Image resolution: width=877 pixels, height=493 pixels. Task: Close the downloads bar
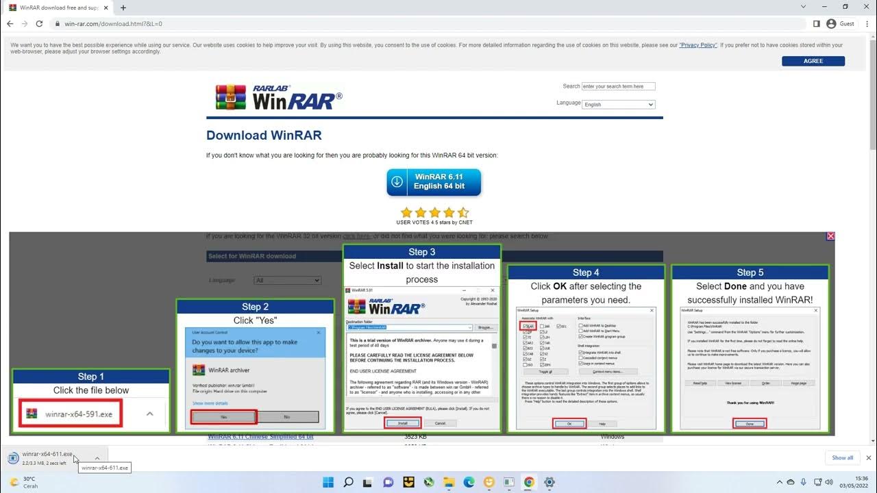coord(869,458)
